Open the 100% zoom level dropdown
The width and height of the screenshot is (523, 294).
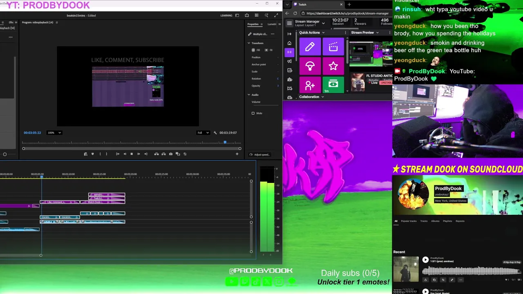54,133
